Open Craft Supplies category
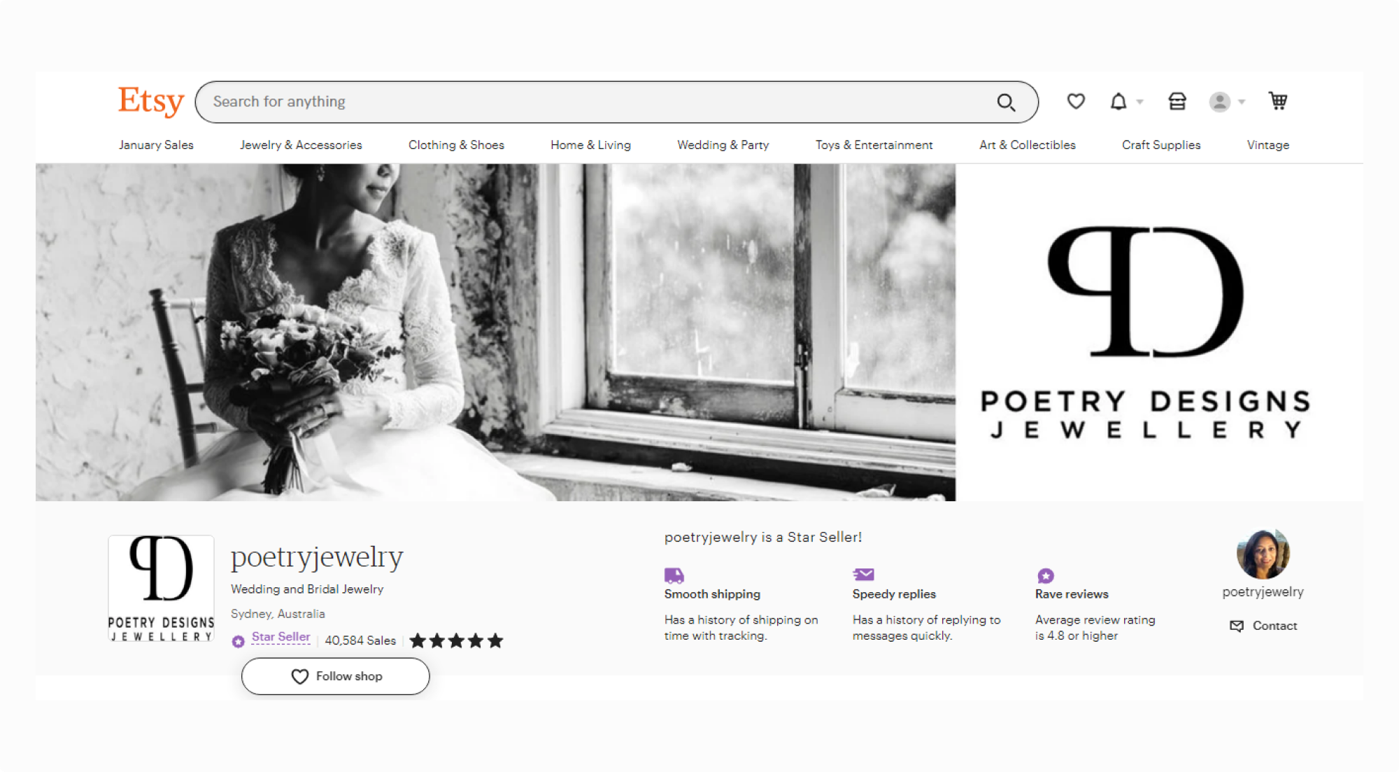The width and height of the screenshot is (1399, 772). pyautogui.click(x=1161, y=145)
